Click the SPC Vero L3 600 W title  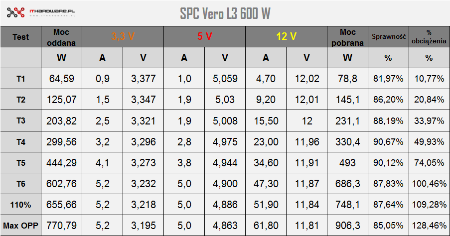click(x=225, y=13)
